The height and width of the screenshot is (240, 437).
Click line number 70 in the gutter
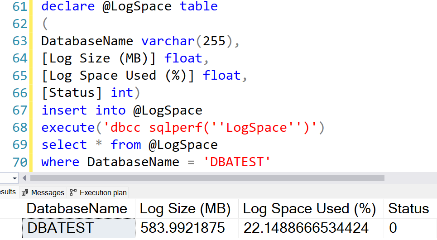tap(20, 162)
